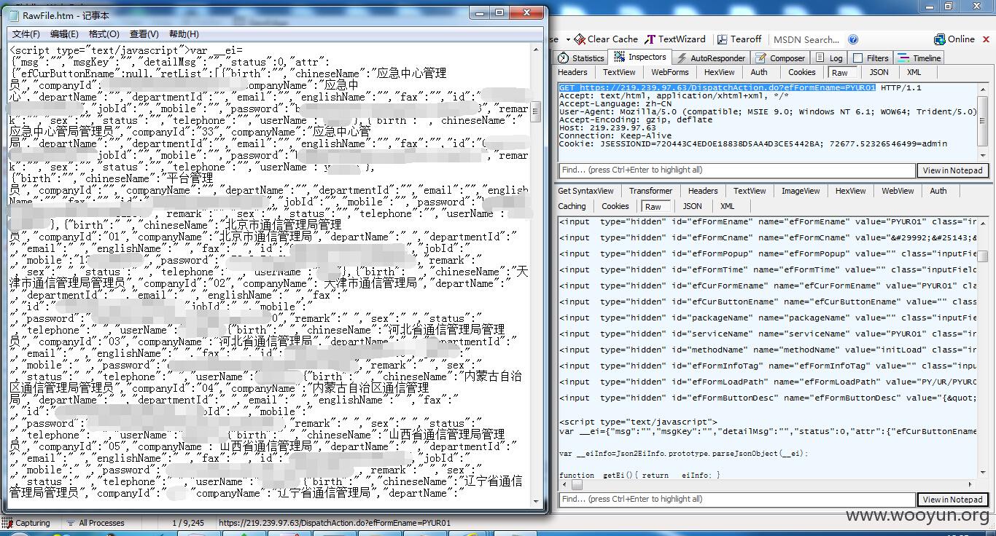Click the response horizontal scrollbar right arrow
The image size is (996, 536).
970,484
